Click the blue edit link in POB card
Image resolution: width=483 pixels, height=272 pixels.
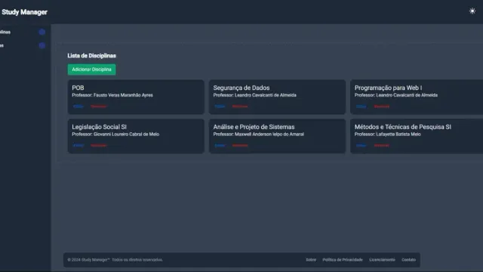pos(78,107)
